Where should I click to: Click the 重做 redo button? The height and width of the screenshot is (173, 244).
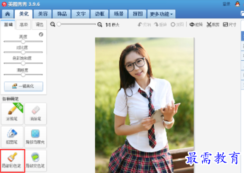[x=160, y=25]
